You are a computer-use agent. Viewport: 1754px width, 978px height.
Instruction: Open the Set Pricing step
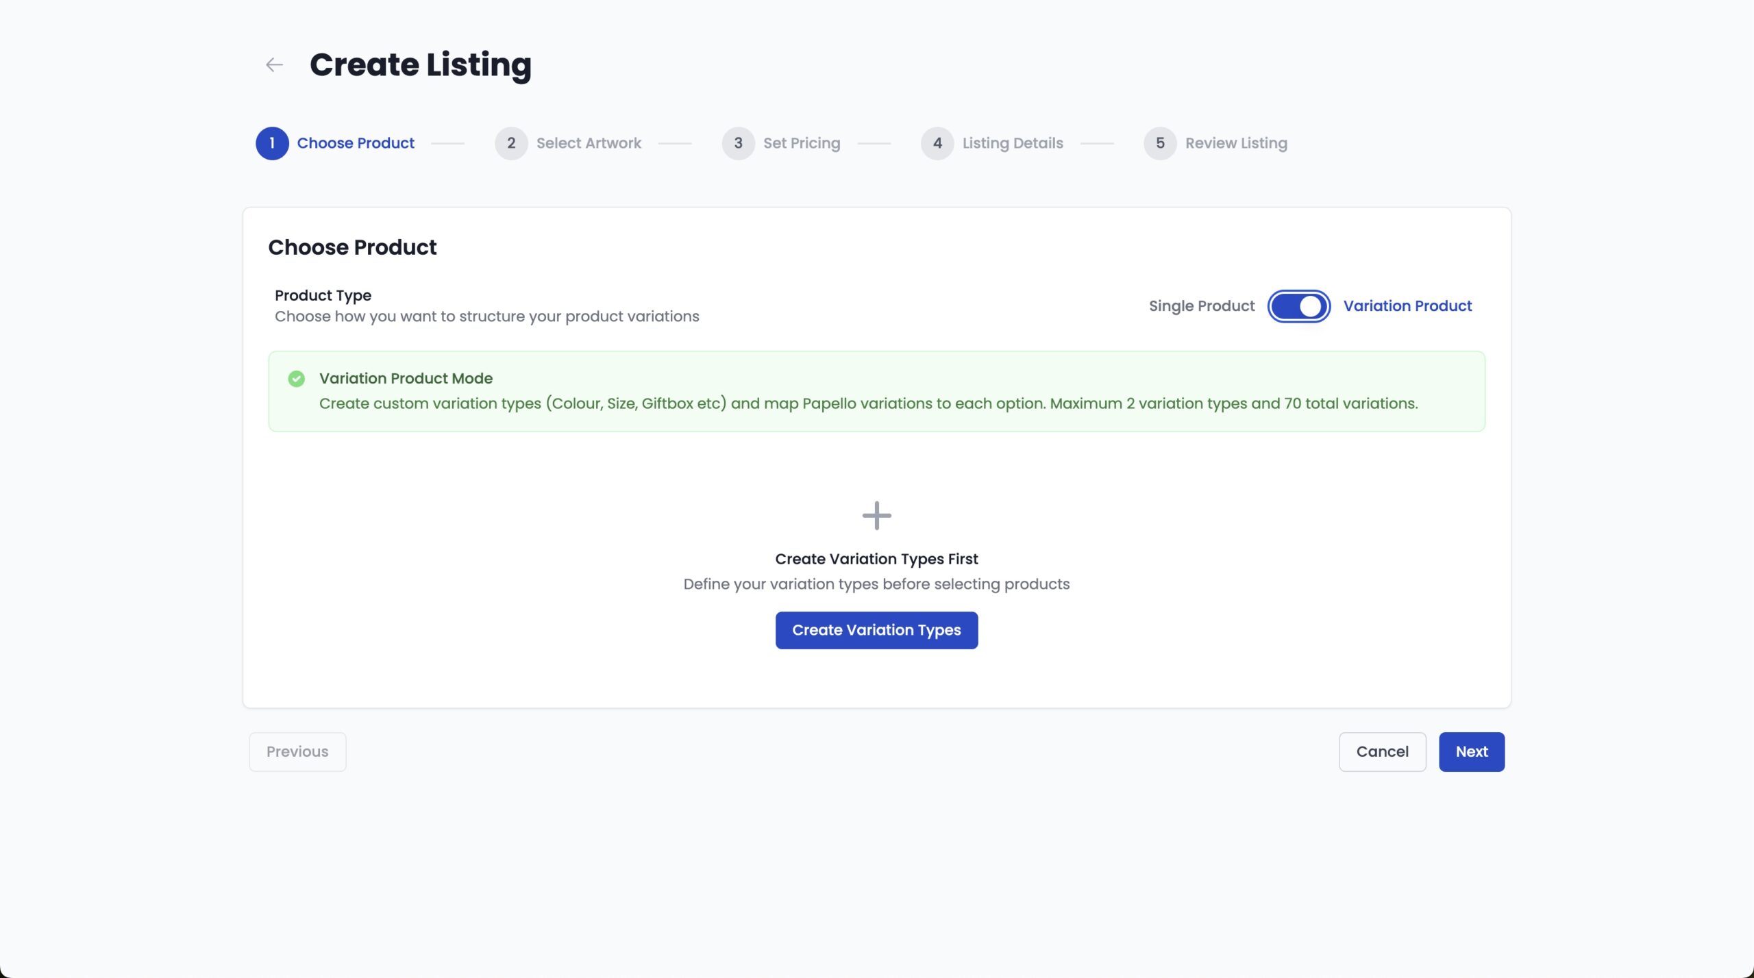click(x=802, y=143)
